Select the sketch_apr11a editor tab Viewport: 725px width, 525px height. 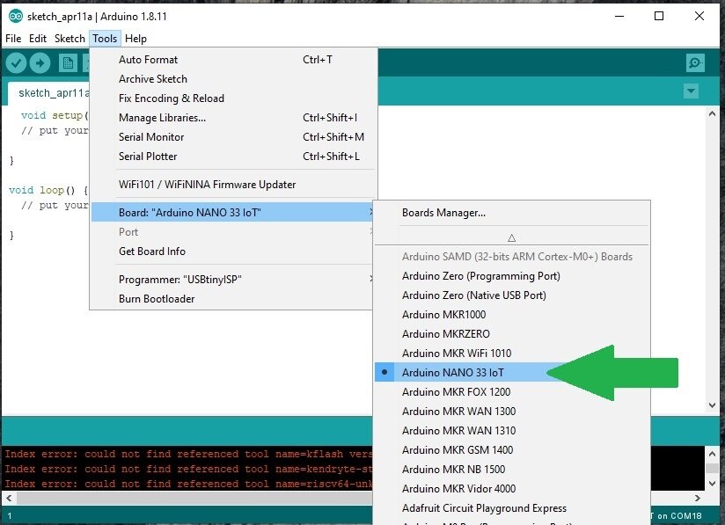click(48, 93)
